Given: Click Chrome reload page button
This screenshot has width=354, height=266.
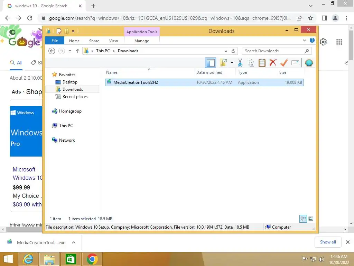Looking at the screenshot, I should [30, 18].
